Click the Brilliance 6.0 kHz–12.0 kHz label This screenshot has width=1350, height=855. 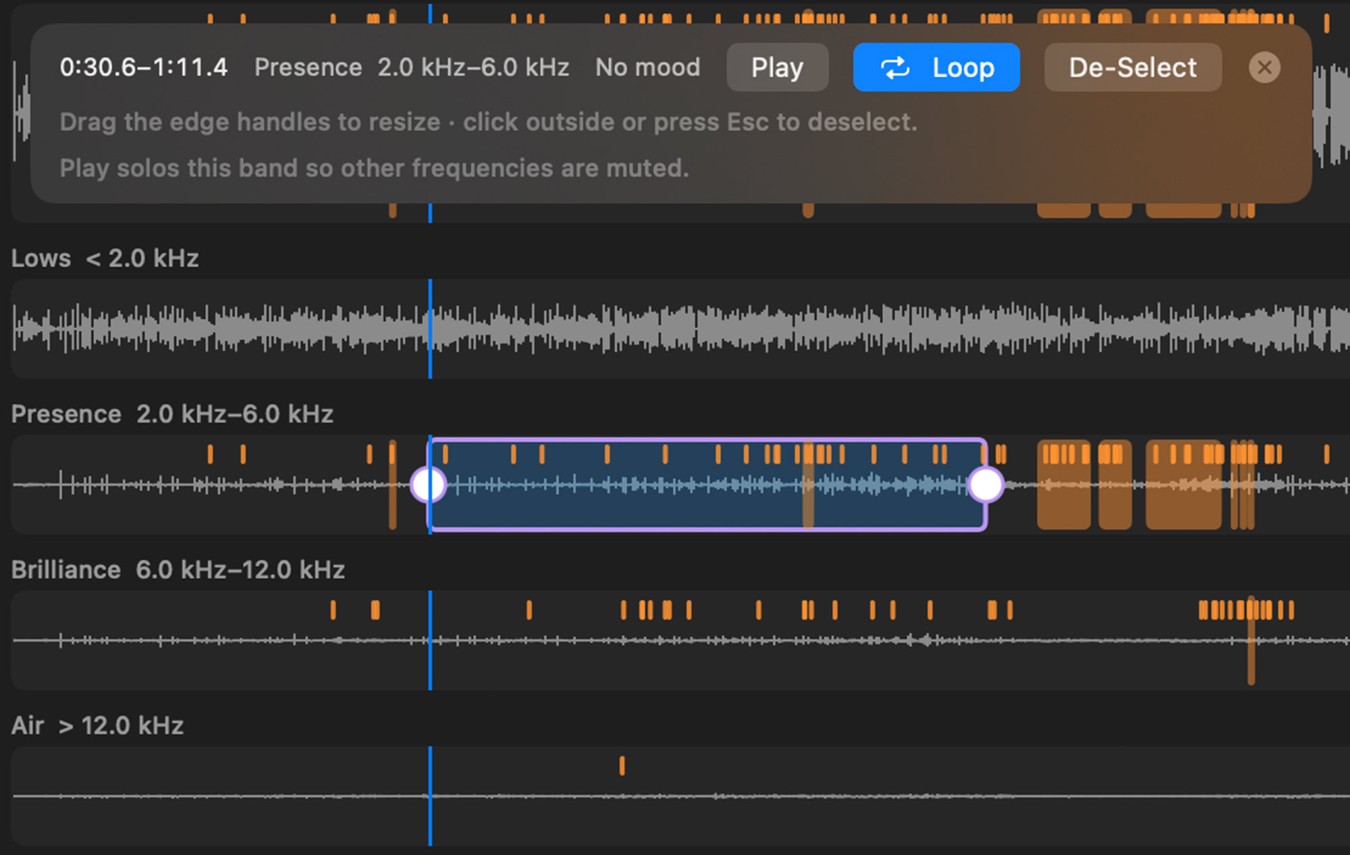(x=178, y=570)
